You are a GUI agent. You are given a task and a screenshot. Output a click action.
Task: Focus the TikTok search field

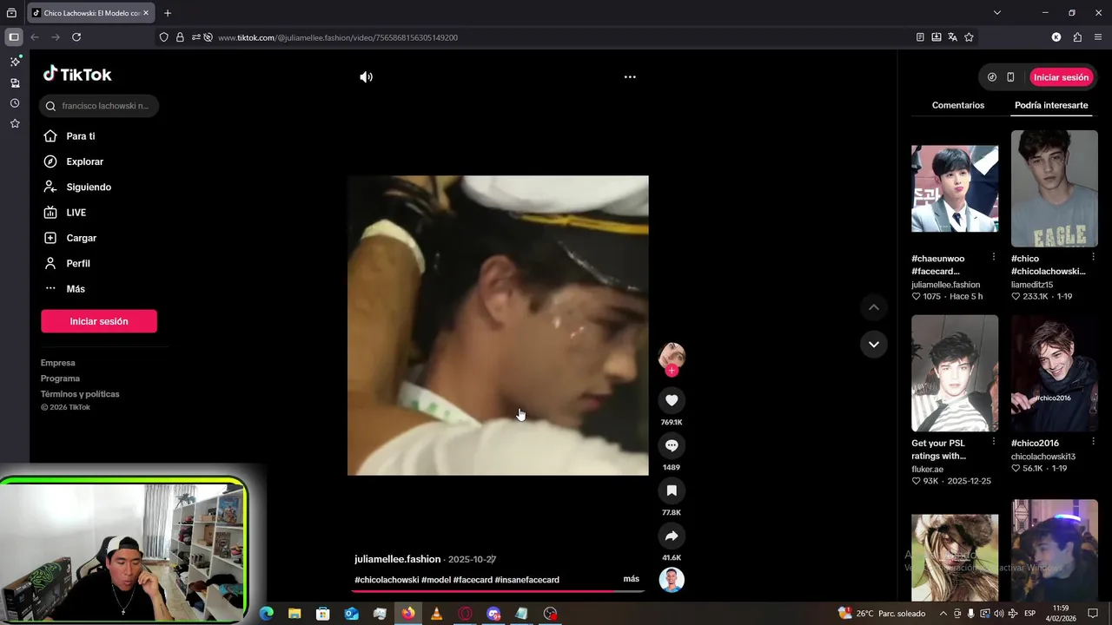(99, 106)
